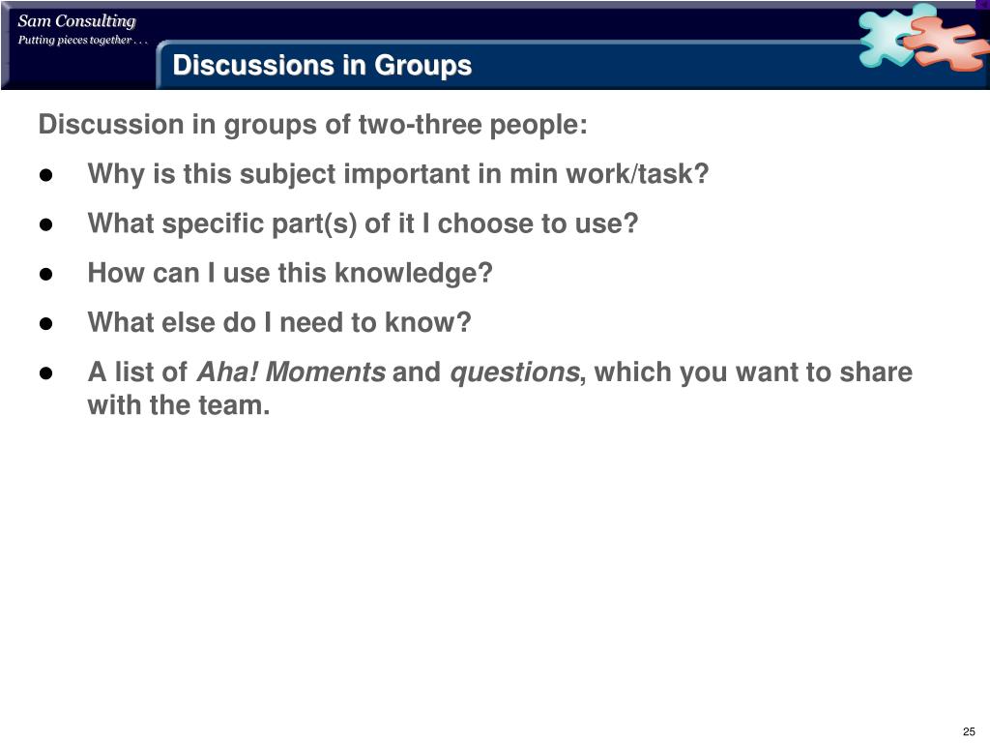Viewport: 990px width, 743px height.
Task: Click the slide number 25
Action: (x=969, y=731)
